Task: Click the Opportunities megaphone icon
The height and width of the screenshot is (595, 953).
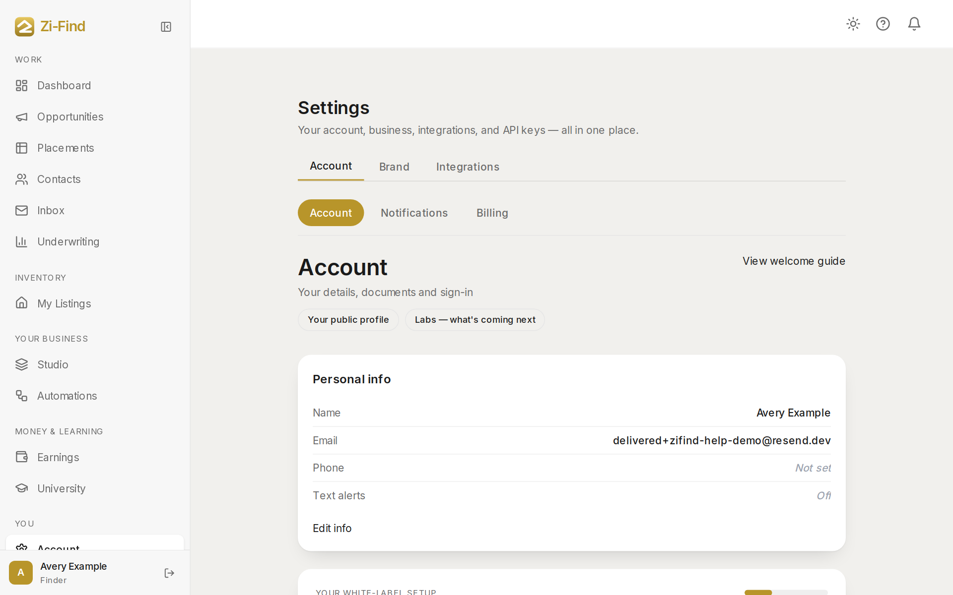Action: pos(21,117)
